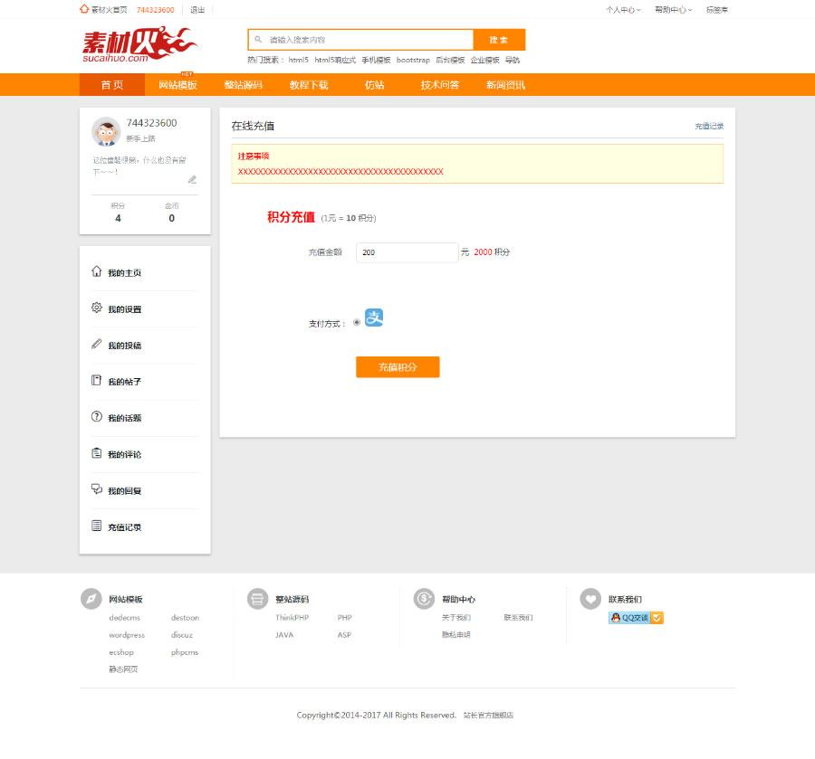Image resolution: width=815 pixels, height=759 pixels.
Task: Open 我的设置 in the sidebar menu
Action: 124,308
